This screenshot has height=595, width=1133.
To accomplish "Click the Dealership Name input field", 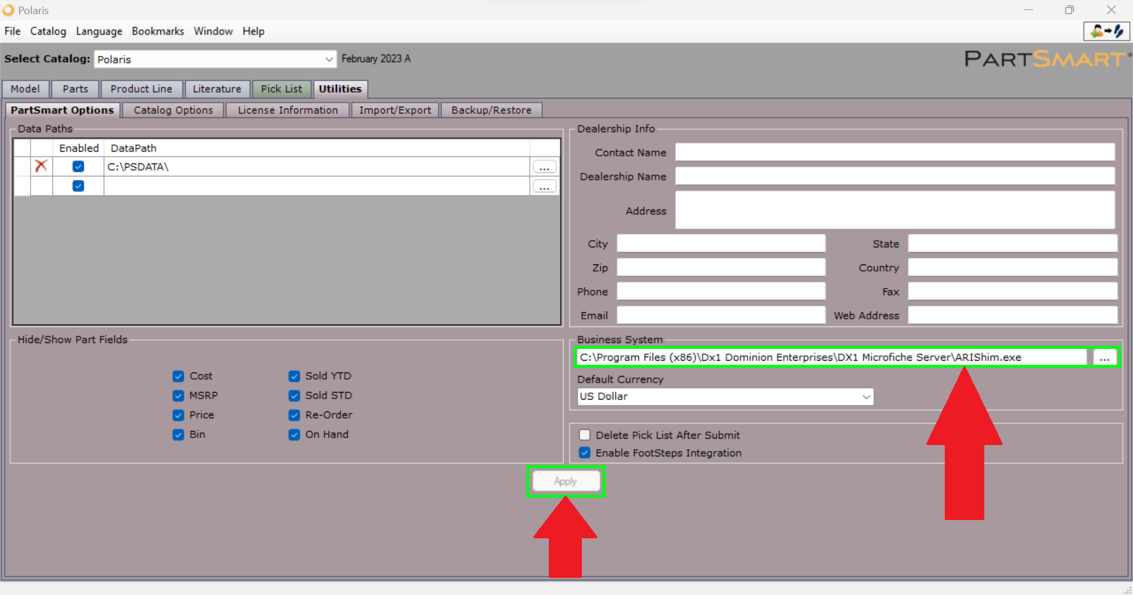I will [x=895, y=176].
